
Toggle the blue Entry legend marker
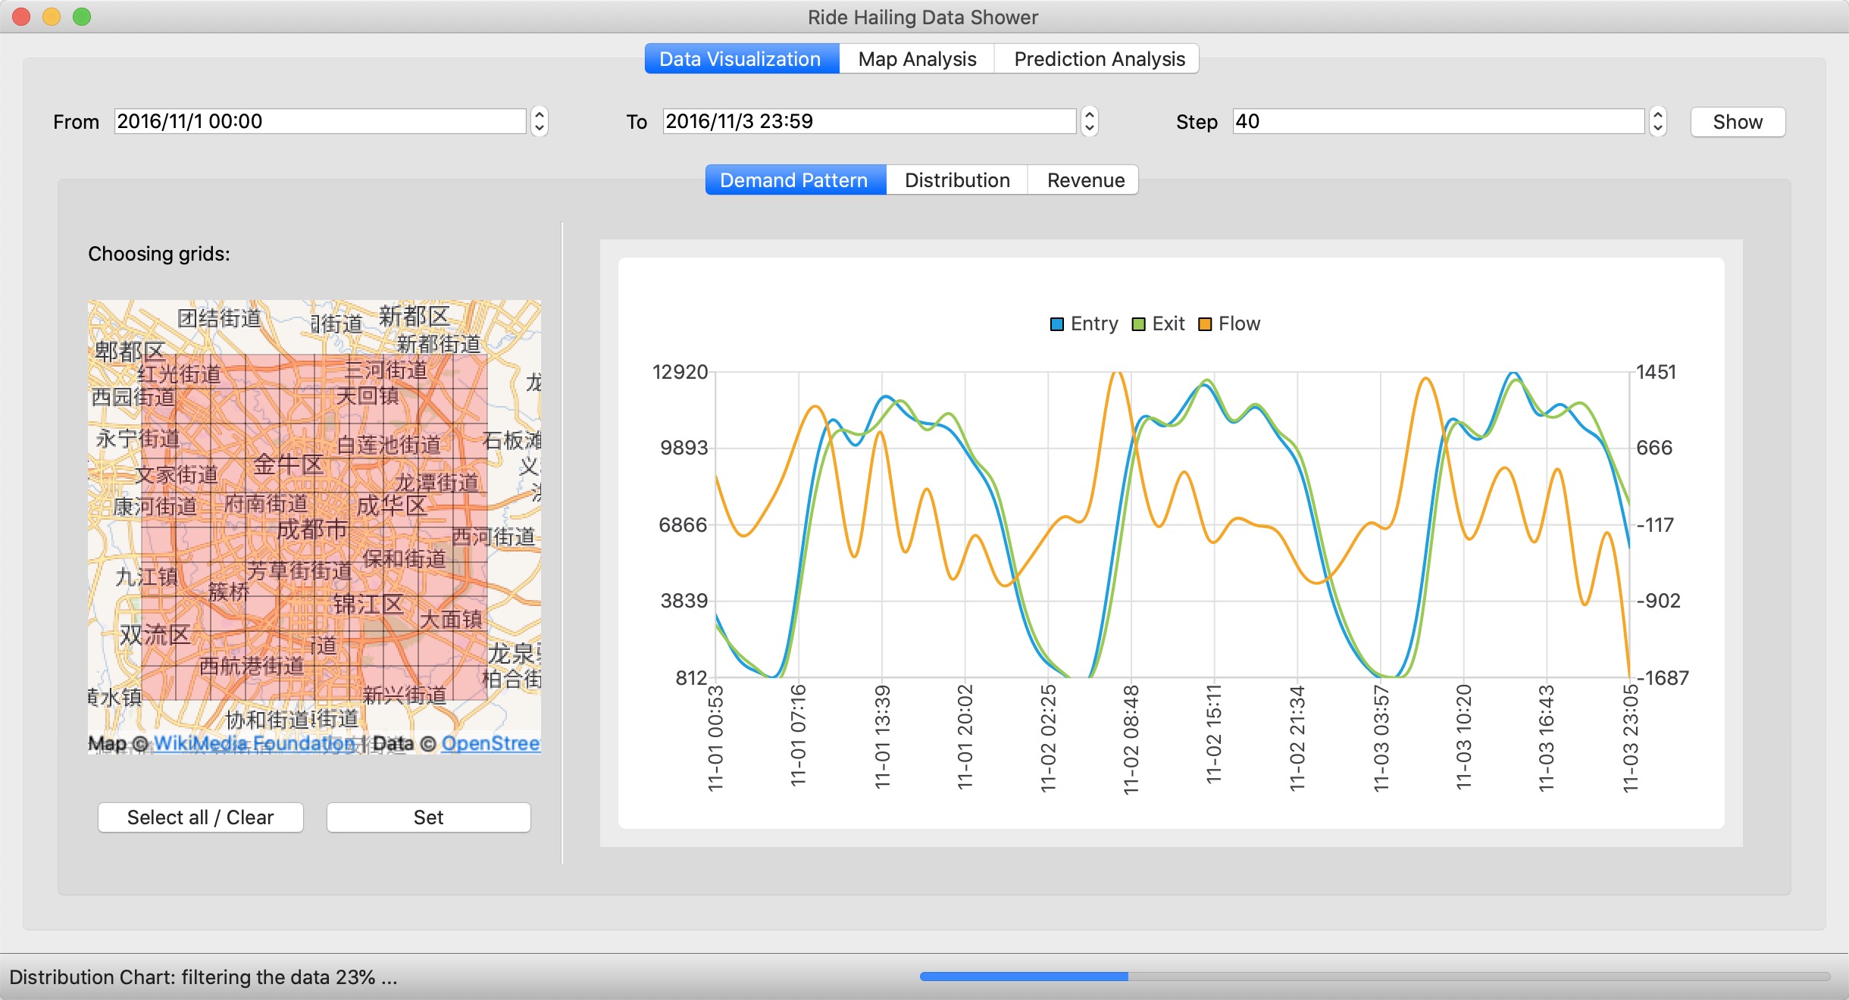point(1057,324)
